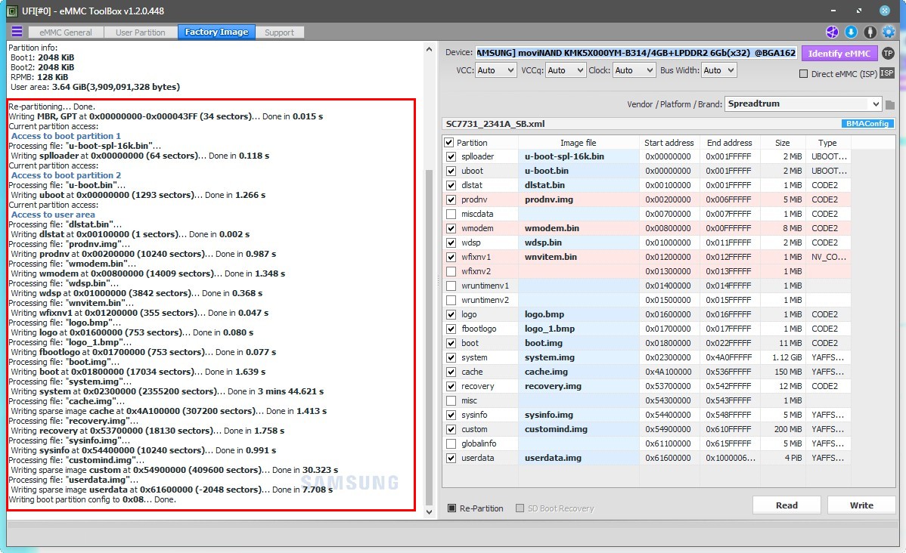The image size is (906, 553).
Task: Click the u-boot-spl-16k.bin image file cell
Action: pyautogui.click(x=579, y=156)
